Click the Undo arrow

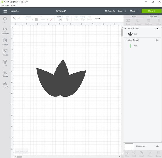coord(14,18)
